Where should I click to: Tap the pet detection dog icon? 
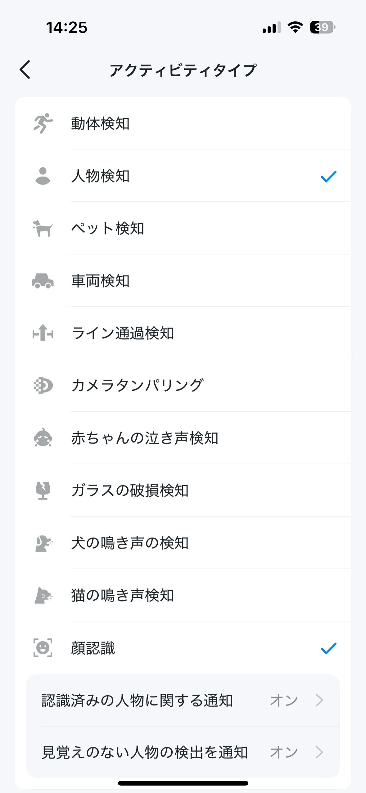[43, 228]
